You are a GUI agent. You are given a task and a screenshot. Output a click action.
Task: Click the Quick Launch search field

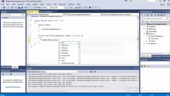pyautogui.click(x=144, y=1)
